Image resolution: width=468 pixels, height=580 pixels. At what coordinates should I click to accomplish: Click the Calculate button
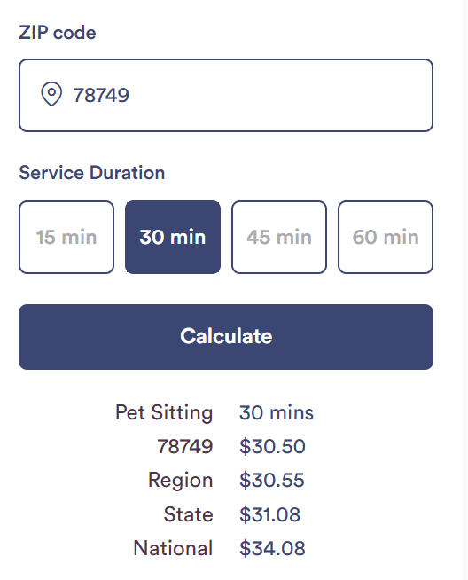pos(226,337)
